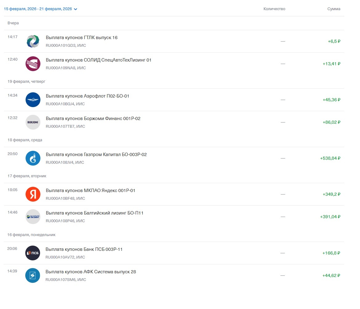Viewport: 360px width, 309px height.
Task: Click ISIN text RU000A107SM6, ИИС
Action: point(66,279)
